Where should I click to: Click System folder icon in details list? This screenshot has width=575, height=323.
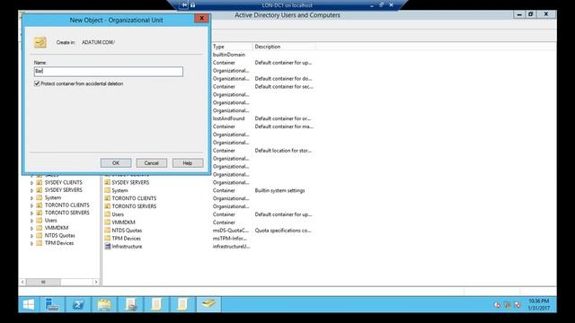tap(108, 190)
